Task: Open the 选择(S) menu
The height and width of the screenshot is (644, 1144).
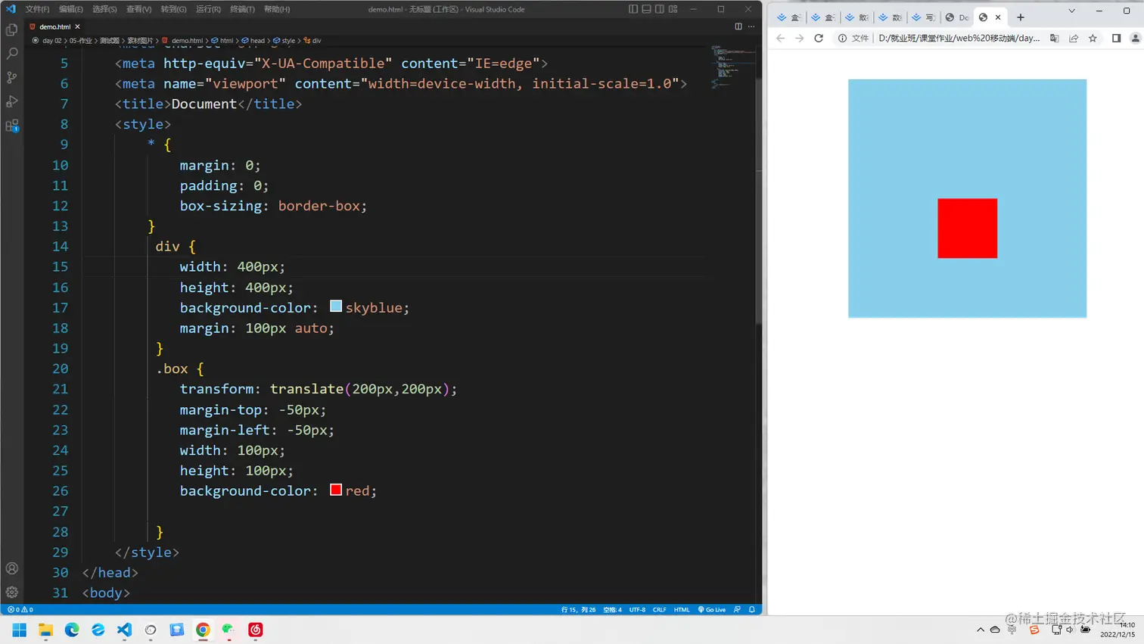Action: [104, 9]
